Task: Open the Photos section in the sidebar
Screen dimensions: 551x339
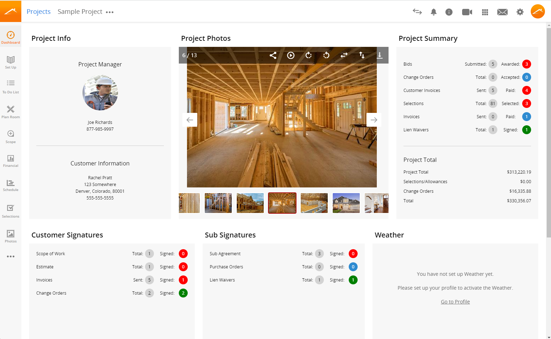Action: [x=11, y=236]
